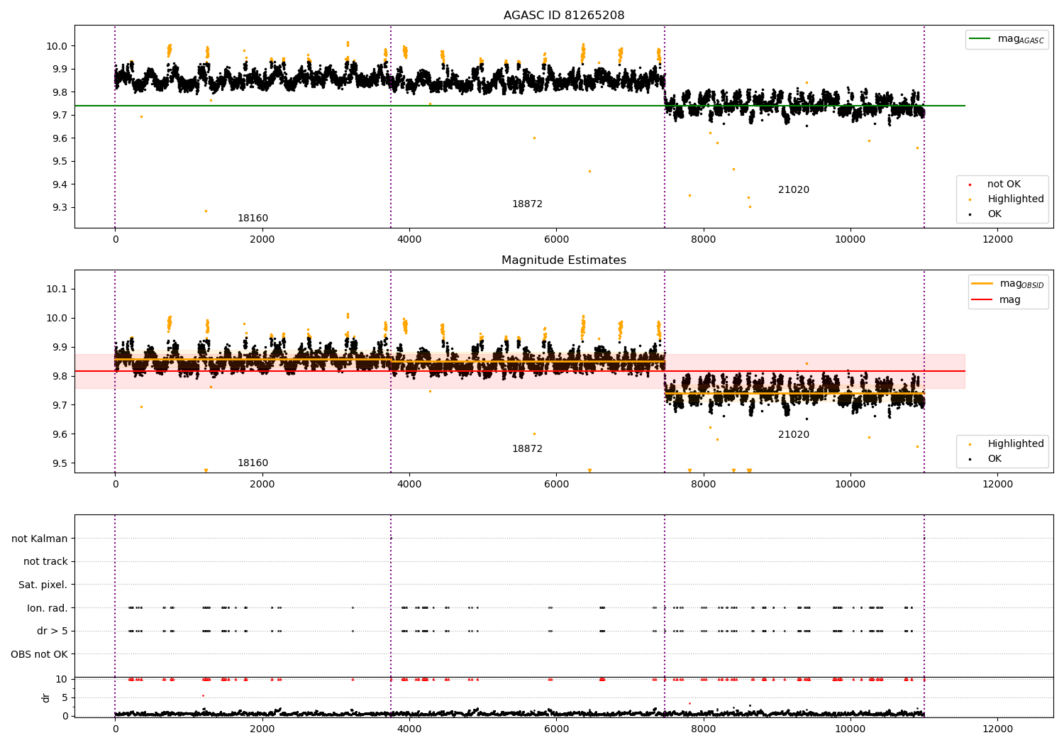This screenshot has height=745, width=1064.
Task: Click the mag OBSID legend label text
Action: [x=1022, y=284]
